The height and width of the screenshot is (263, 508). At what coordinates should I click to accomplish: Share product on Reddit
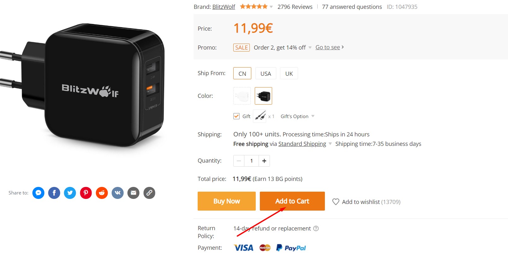[x=102, y=193]
